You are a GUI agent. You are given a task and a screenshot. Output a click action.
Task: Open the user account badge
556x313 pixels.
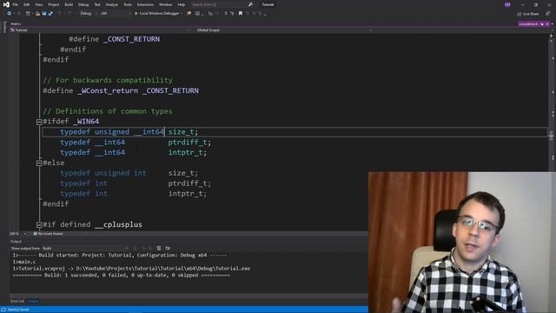pos(507,4)
